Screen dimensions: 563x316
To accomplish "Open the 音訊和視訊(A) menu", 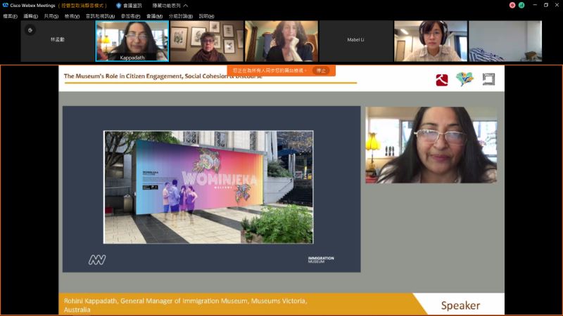I will pos(101,15).
